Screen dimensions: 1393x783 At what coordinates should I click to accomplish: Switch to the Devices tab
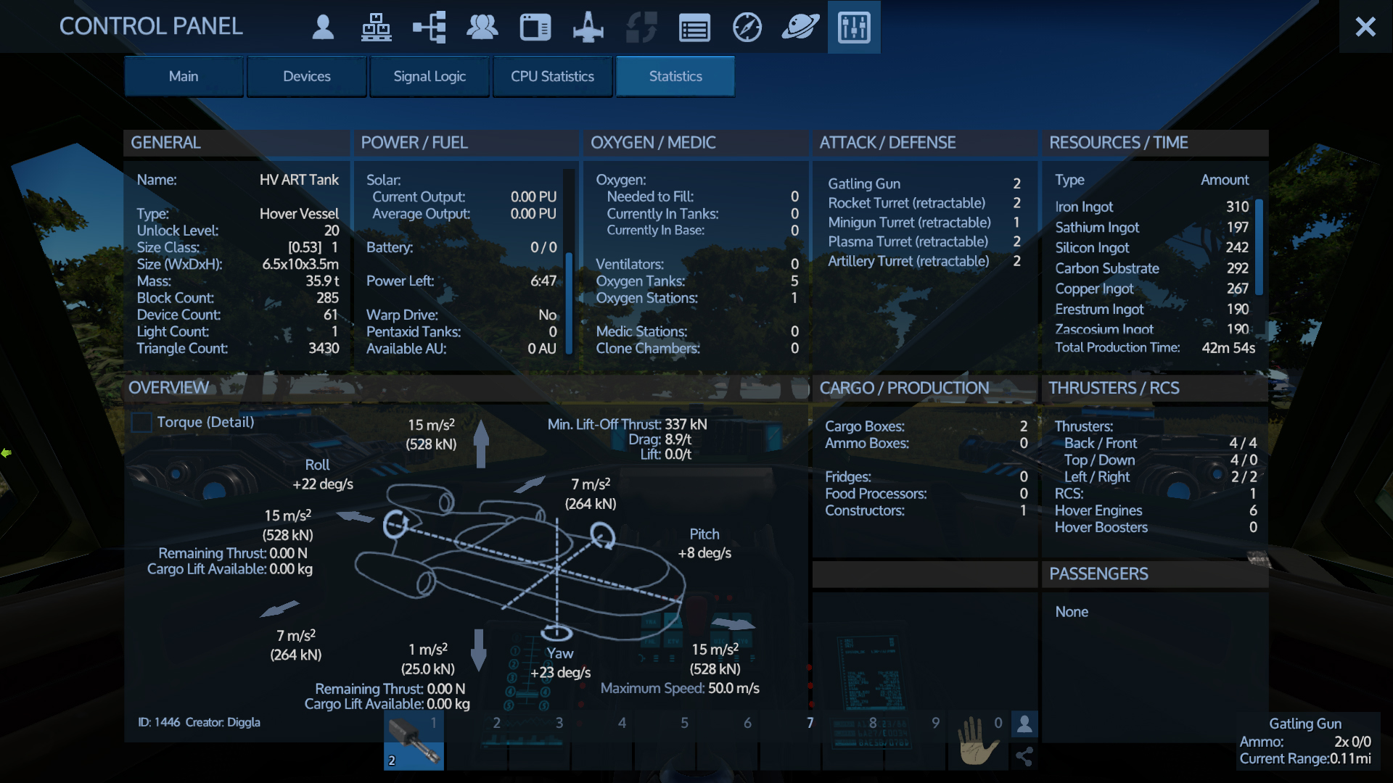click(306, 76)
